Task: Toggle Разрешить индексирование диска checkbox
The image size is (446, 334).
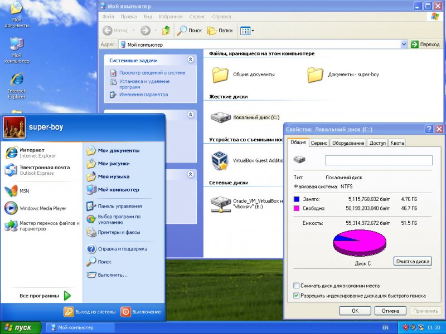Action: (297, 296)
